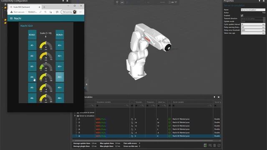Click the A5- jog button
This screenshot has width=267, height=150.
(x=32, y=87)
